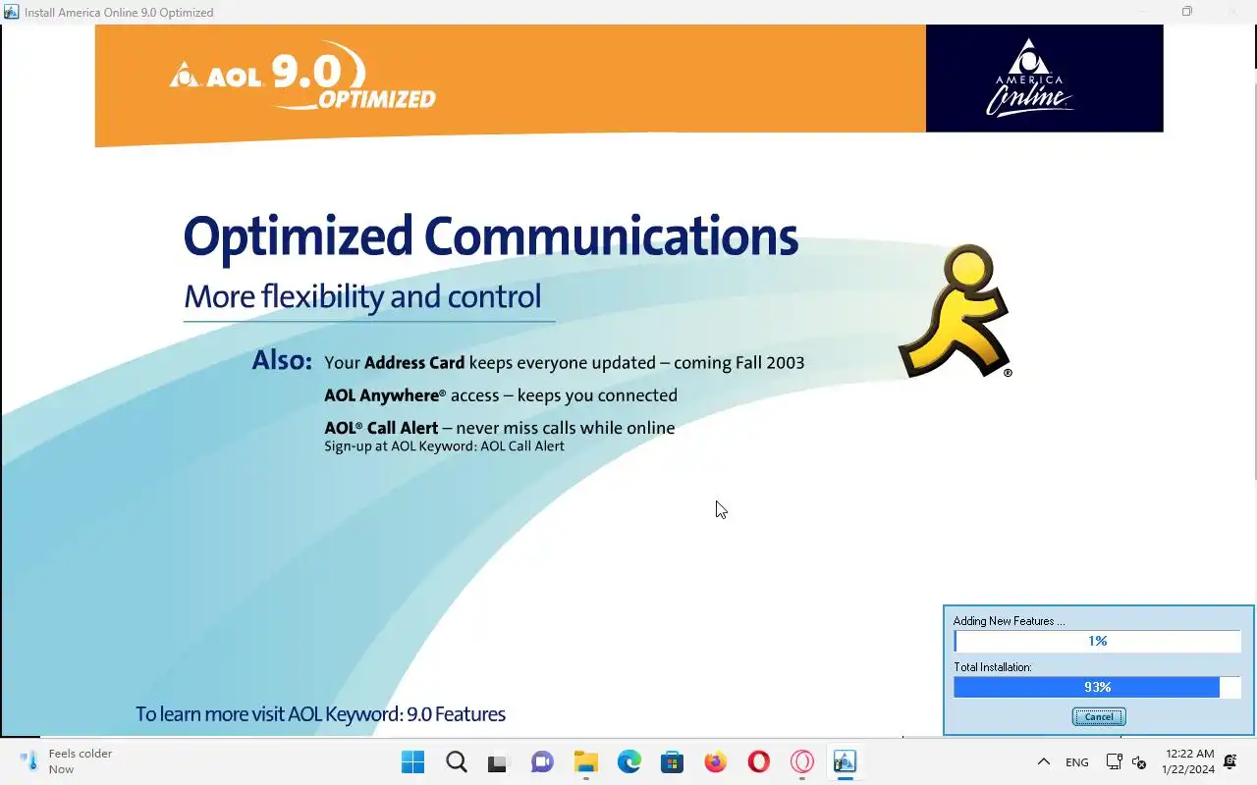Select the AOL installer taskbar icon

point(845,761)
